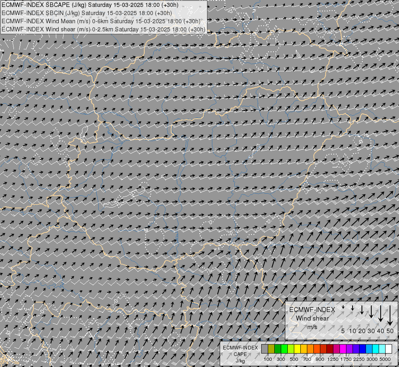The image size is (399, 367).
Task: Click the 500 CAPE scale label
Action: [294, 359]
